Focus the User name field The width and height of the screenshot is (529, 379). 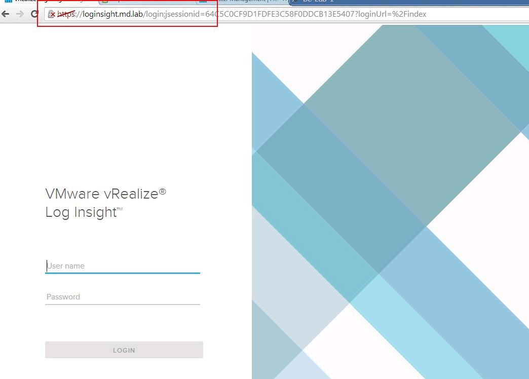(x=122, y=266)
